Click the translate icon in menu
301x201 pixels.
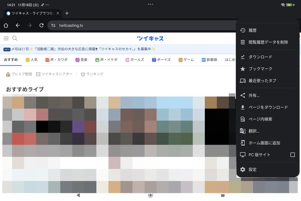click(x=243, y=131)
